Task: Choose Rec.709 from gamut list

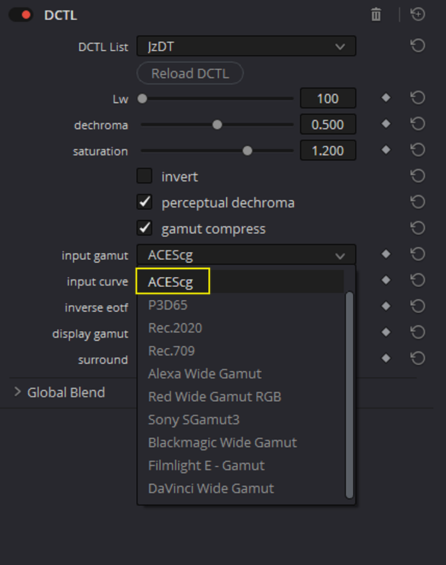Action: point(171,351)
